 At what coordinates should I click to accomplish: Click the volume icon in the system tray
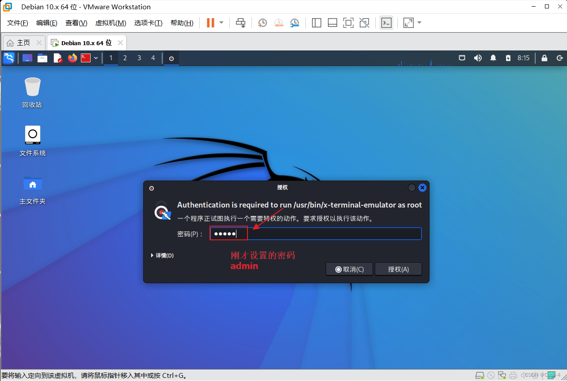click(x=478, y=58)
